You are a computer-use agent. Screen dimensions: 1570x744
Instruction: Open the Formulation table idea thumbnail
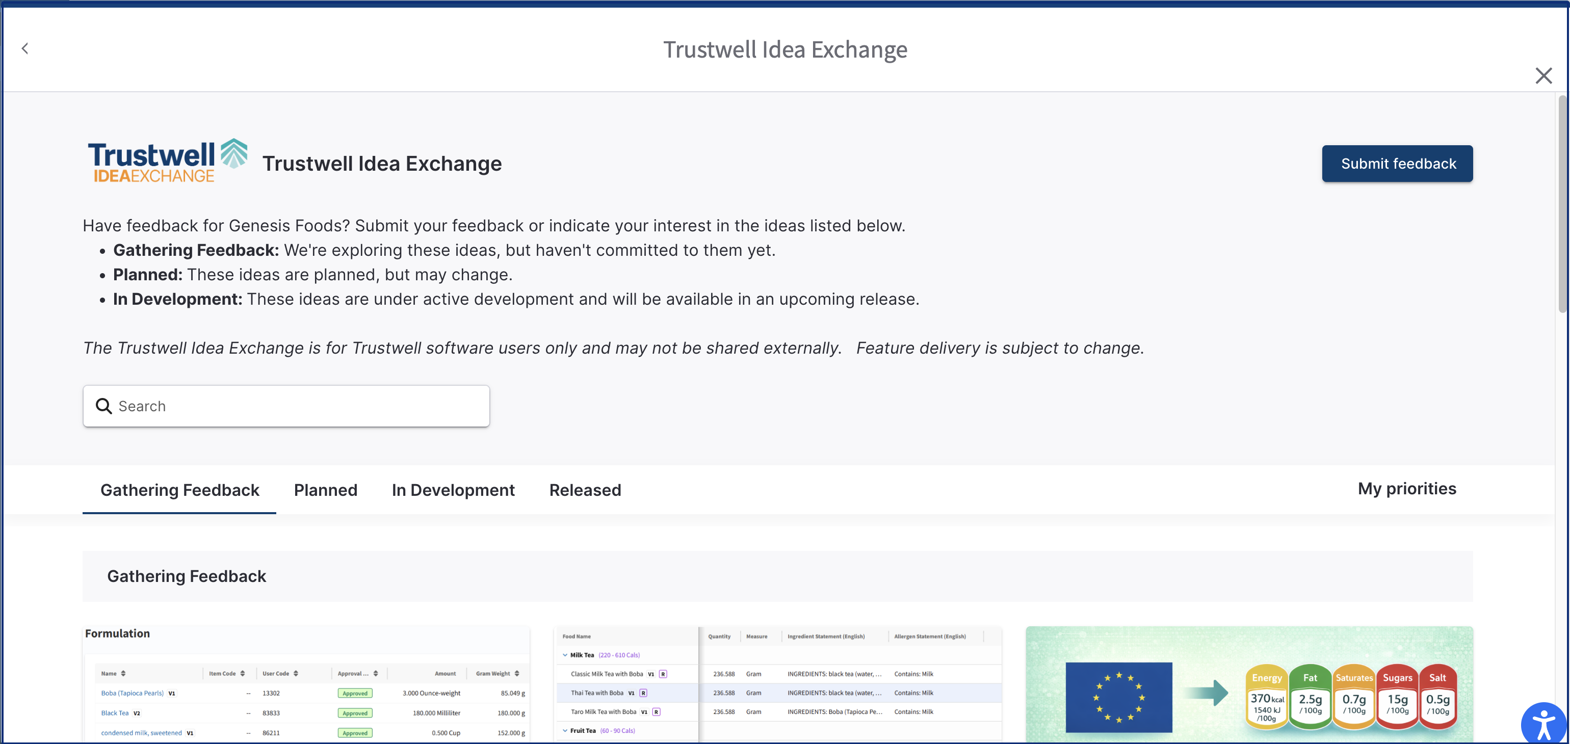tap(306, 684)
